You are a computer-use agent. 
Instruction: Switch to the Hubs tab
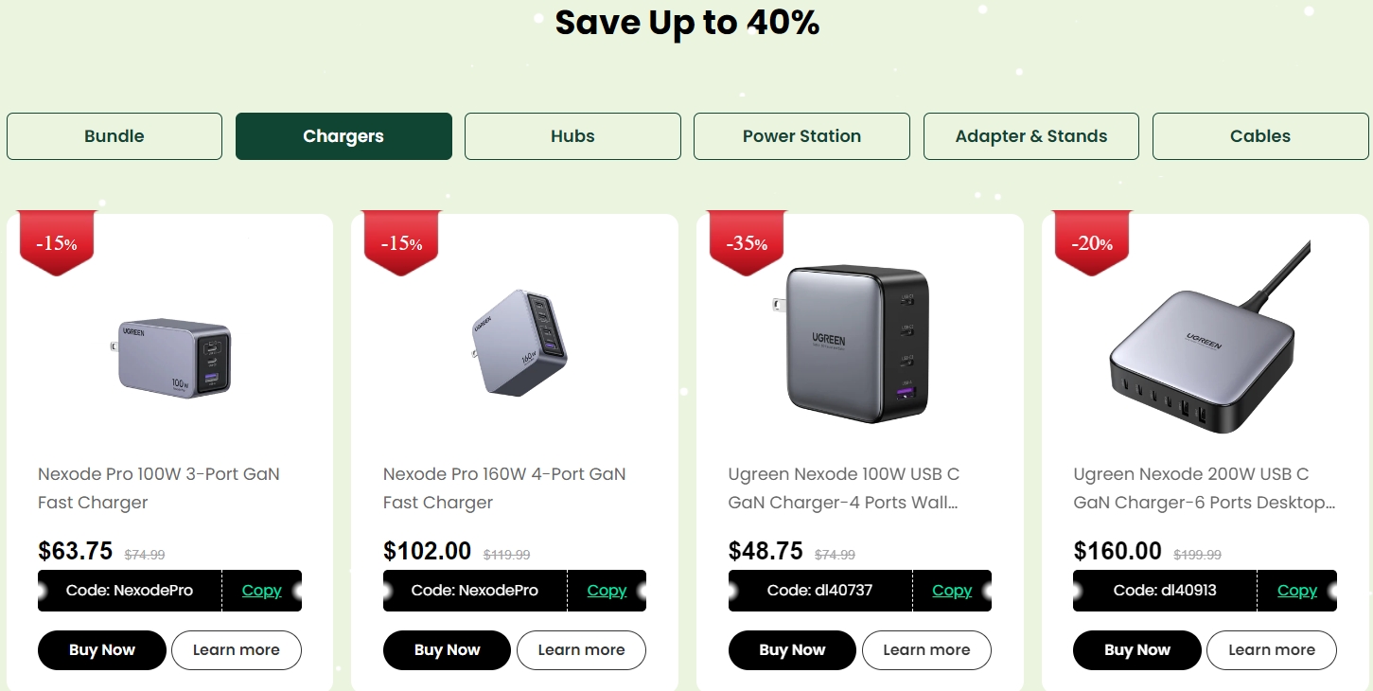tap(572, 136)
